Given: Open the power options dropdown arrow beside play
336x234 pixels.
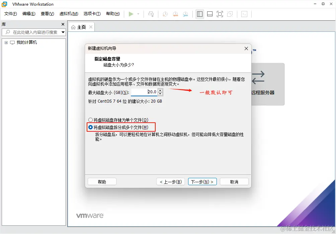Looking at the screenshot, I should (x=138, y=14).
